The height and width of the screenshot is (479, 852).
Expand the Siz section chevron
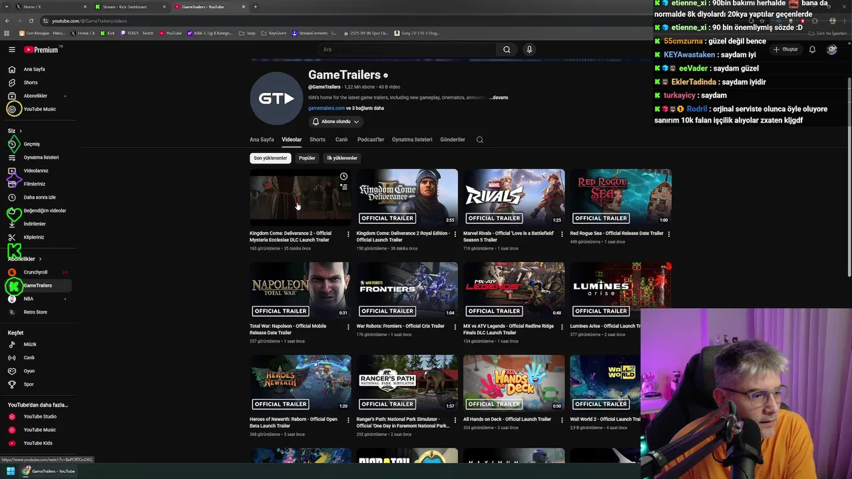pos(21,131)
